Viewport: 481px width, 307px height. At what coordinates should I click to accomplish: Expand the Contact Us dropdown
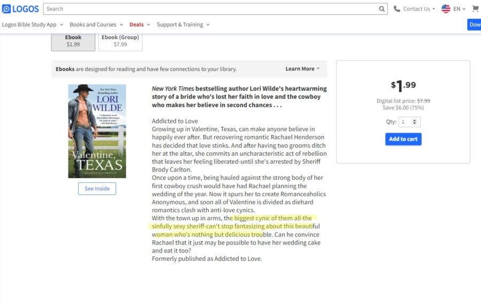[419, 9]
